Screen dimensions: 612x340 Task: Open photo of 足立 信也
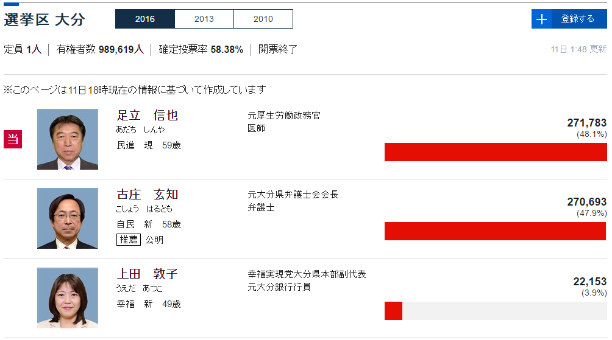(68, 139)
